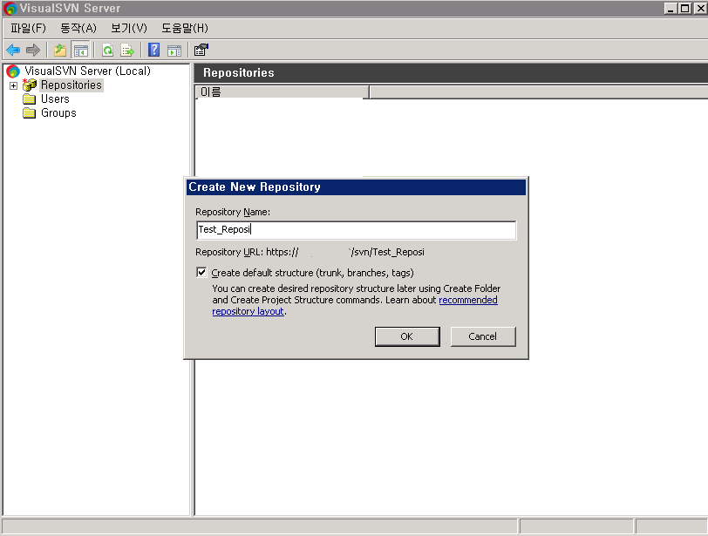
Task: Open the 보기(V) menu
Action: point(129,29)
